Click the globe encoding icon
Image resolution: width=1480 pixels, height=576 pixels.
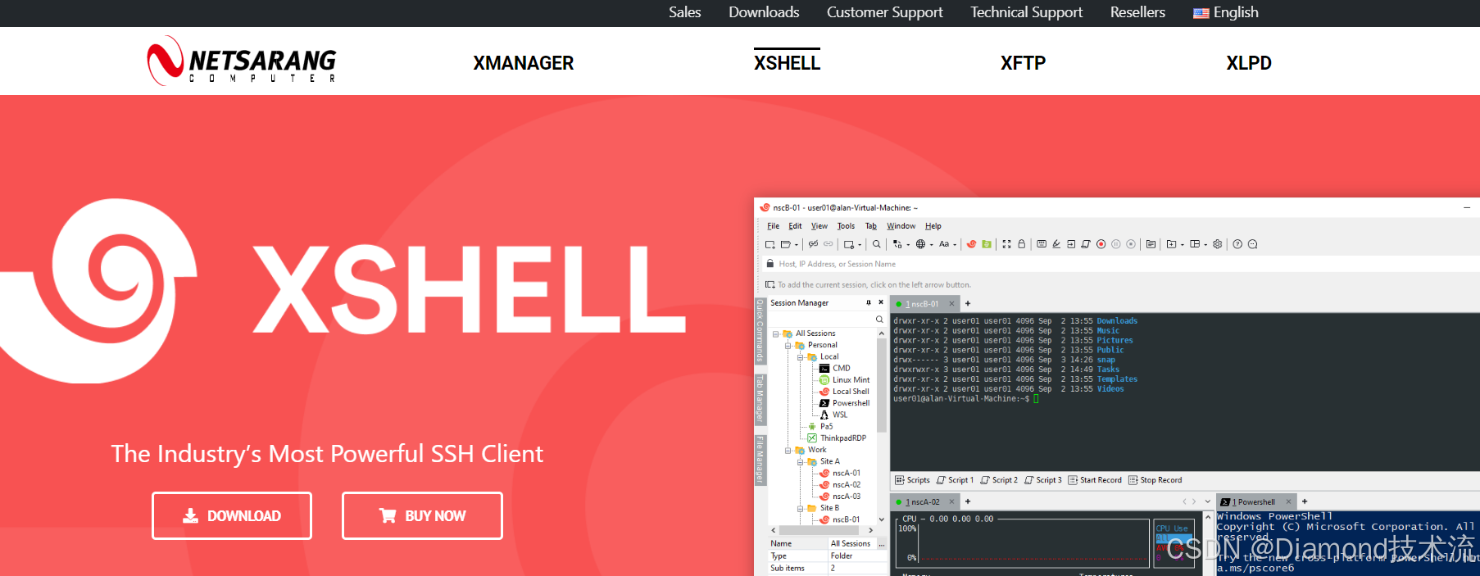click(920, 244)
